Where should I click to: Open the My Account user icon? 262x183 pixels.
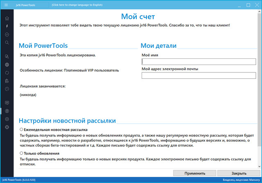[7, 111]
